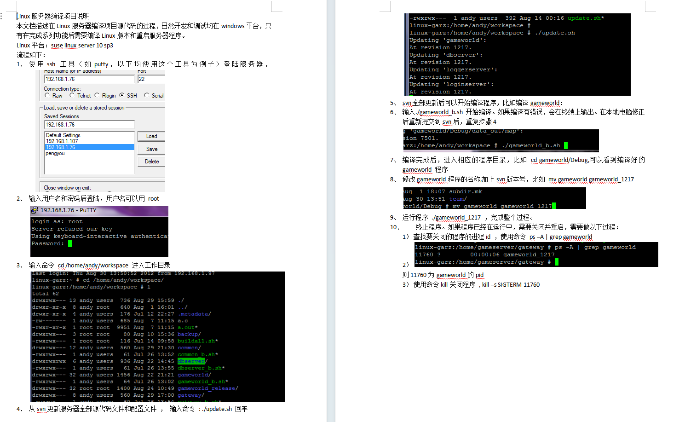The width and height of the screenshot is (685, 422).
Task: Select session '192.168.1.107' in the list
Action: [x=62, y=141]
